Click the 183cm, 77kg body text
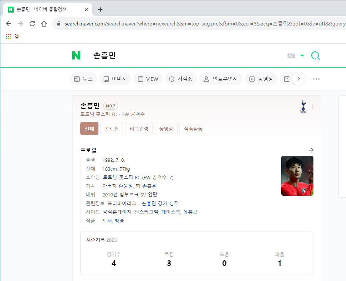346x281 pixels. (x=116, y=169)
